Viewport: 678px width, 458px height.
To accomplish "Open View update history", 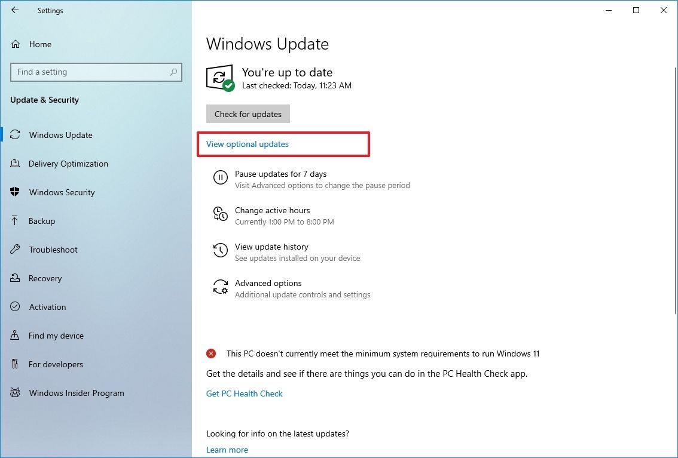I will click(271, 247).
